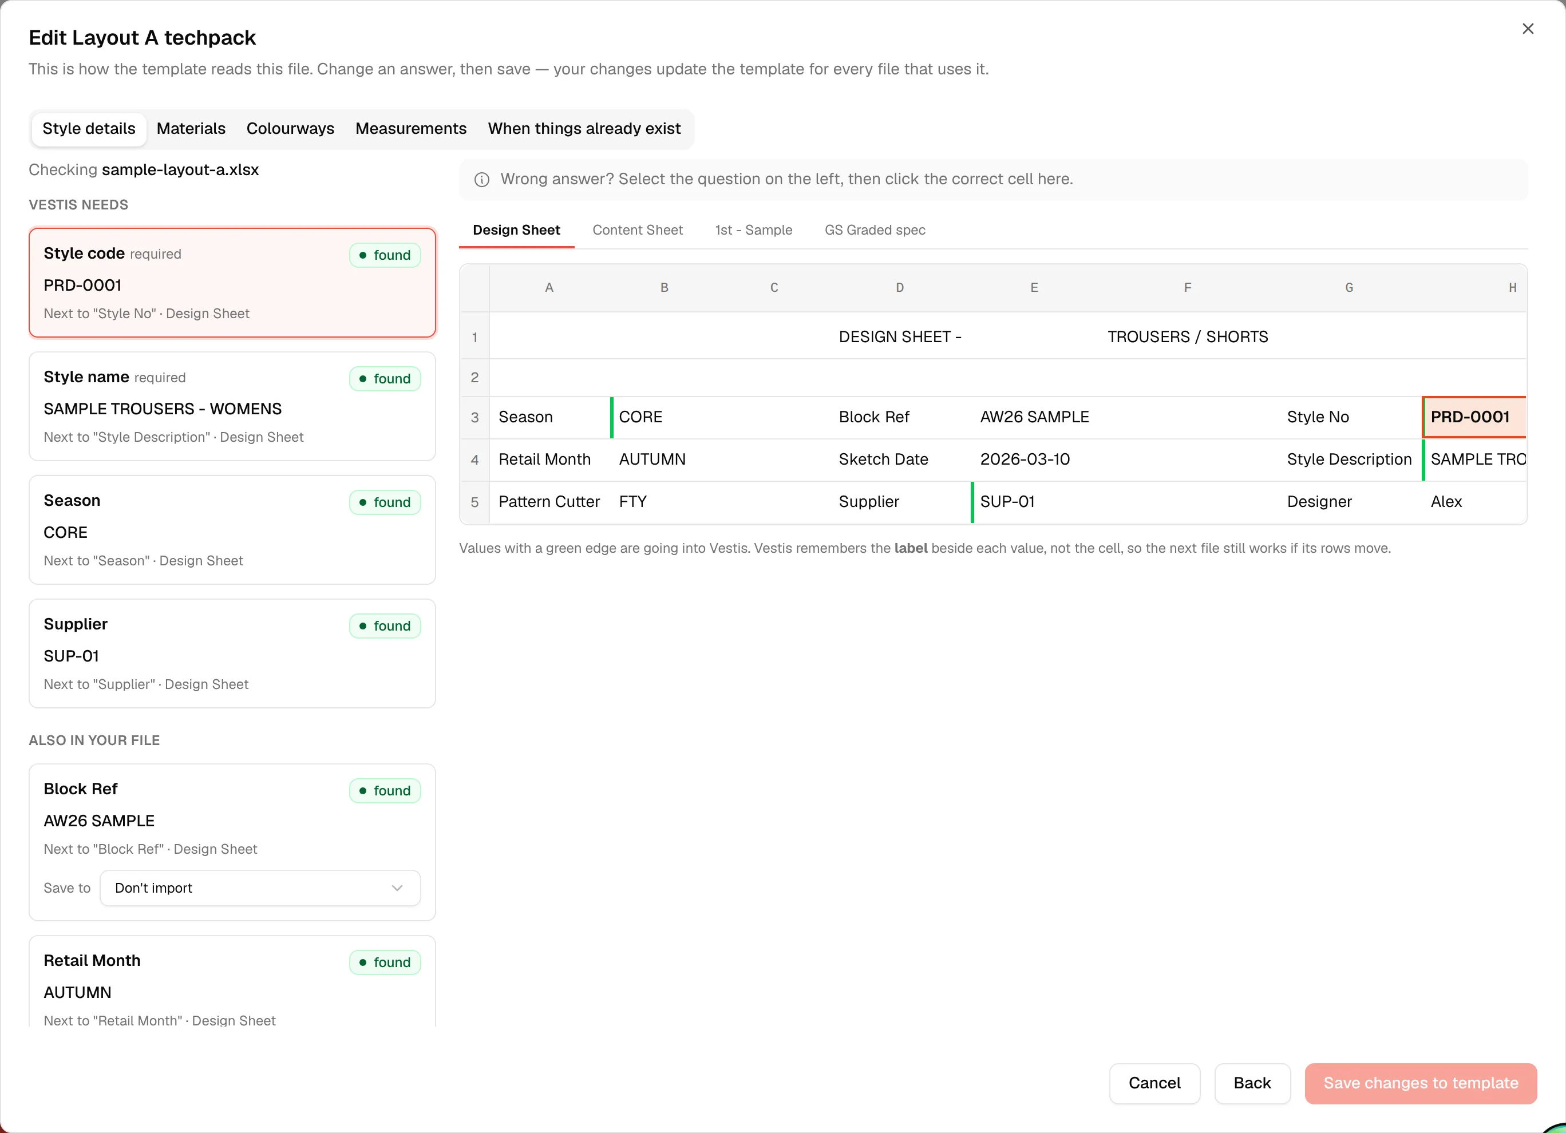Click the PRD-0001 cell in the sheet
Screen dimensions: 1566x1133
point(1474,417)
